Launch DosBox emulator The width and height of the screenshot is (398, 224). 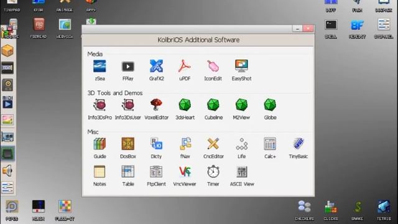pyautogui.click(x=128, y=144)
